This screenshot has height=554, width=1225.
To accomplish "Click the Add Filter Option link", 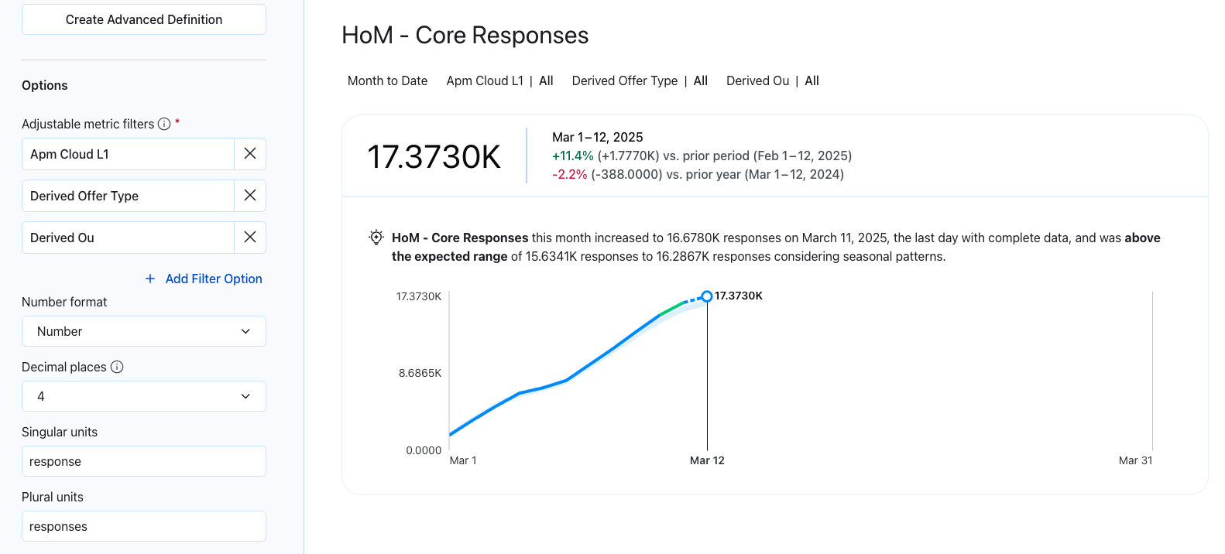I will [214, 279].
